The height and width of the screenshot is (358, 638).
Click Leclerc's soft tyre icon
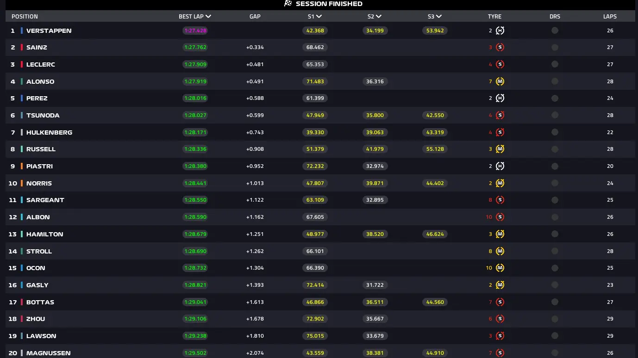pyautogui.click(x=500, y=64)
